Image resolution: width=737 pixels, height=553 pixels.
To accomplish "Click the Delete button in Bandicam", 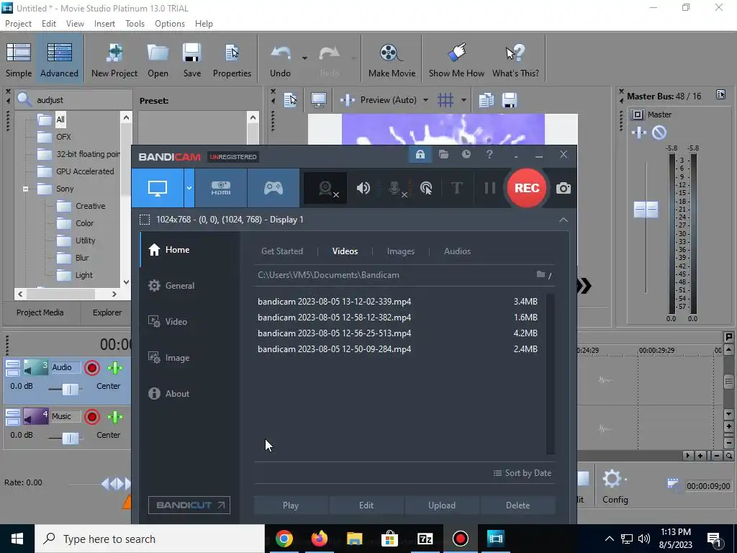I will 517,505.
